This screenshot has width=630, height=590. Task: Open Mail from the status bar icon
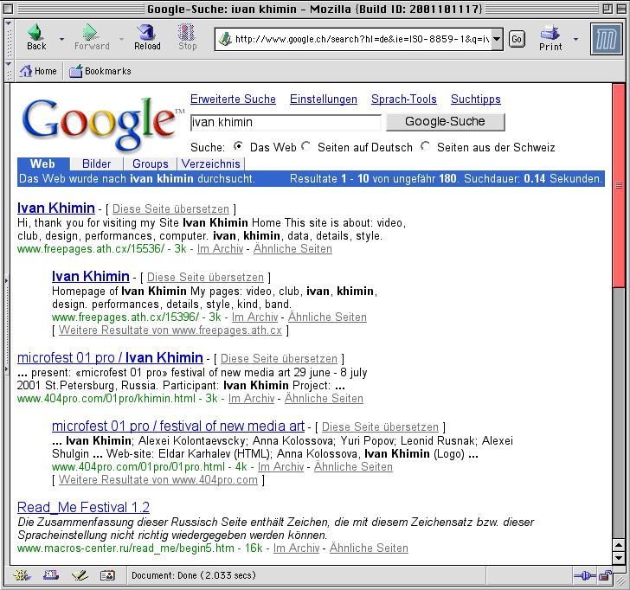[50, 575]
